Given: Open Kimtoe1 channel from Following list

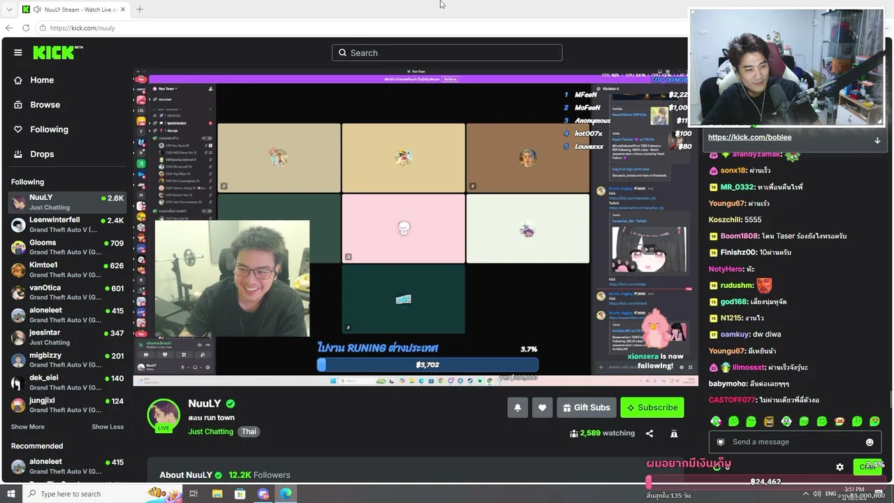Looking at the screenshot, I should coord(67,270).
